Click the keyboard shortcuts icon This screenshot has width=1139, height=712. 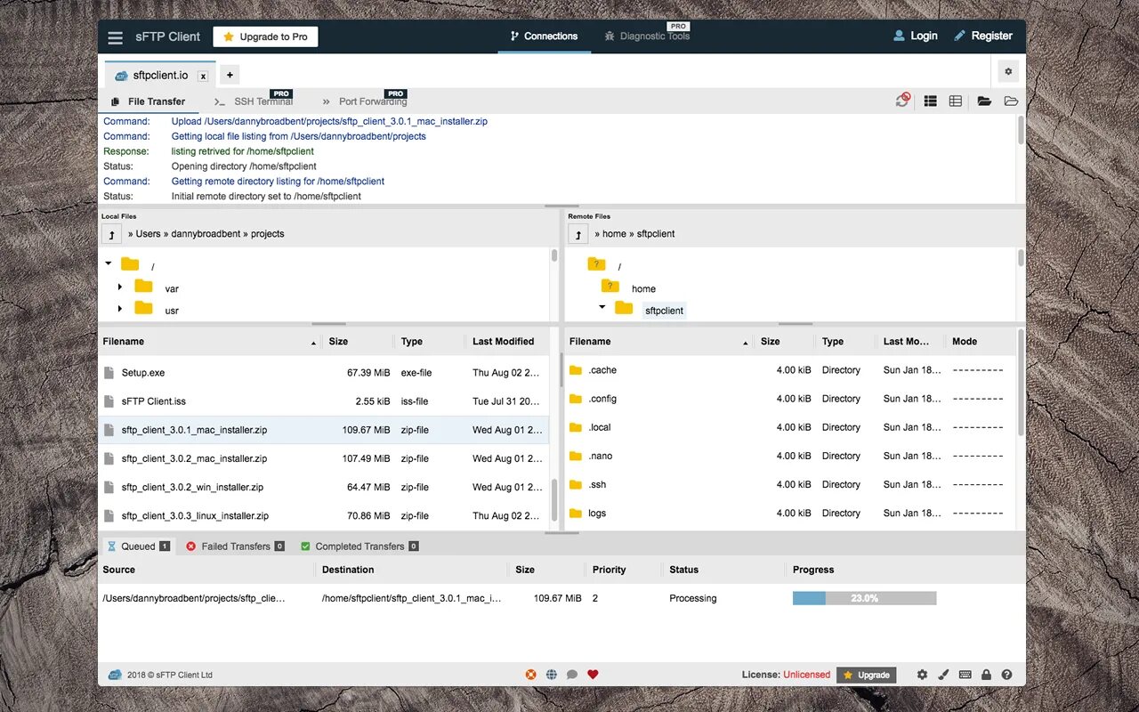click(x=965, y=675)
